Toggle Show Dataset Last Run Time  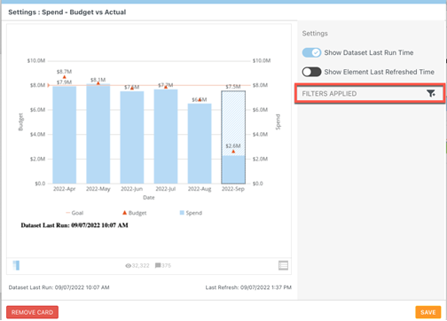311,52
